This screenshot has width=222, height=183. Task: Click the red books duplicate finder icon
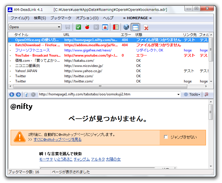116,27
